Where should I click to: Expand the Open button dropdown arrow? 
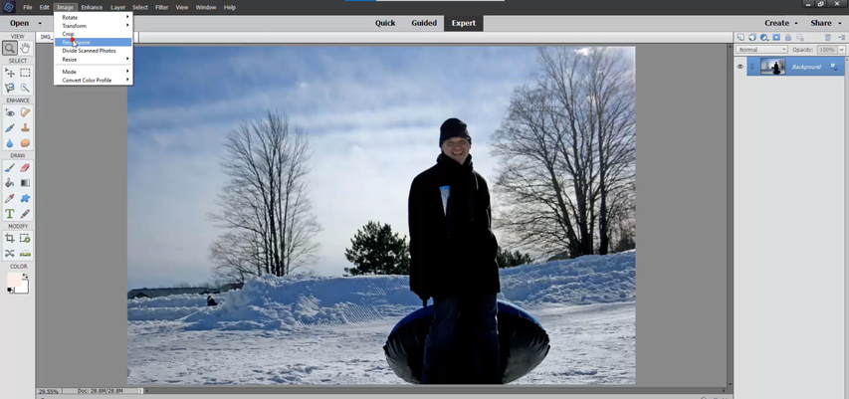point(40,23)
